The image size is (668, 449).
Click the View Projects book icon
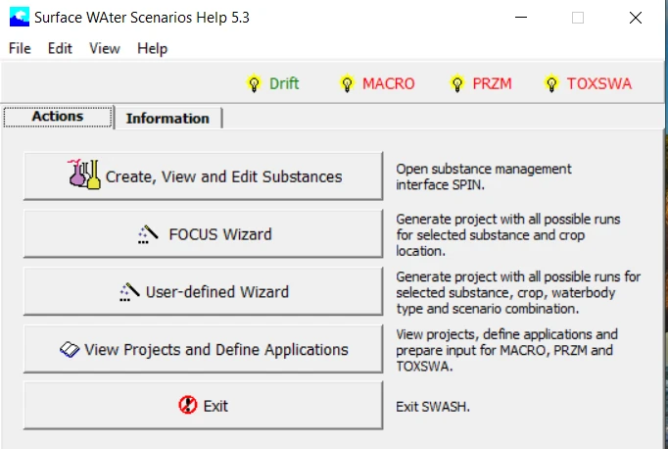click(x=70, y=349)
